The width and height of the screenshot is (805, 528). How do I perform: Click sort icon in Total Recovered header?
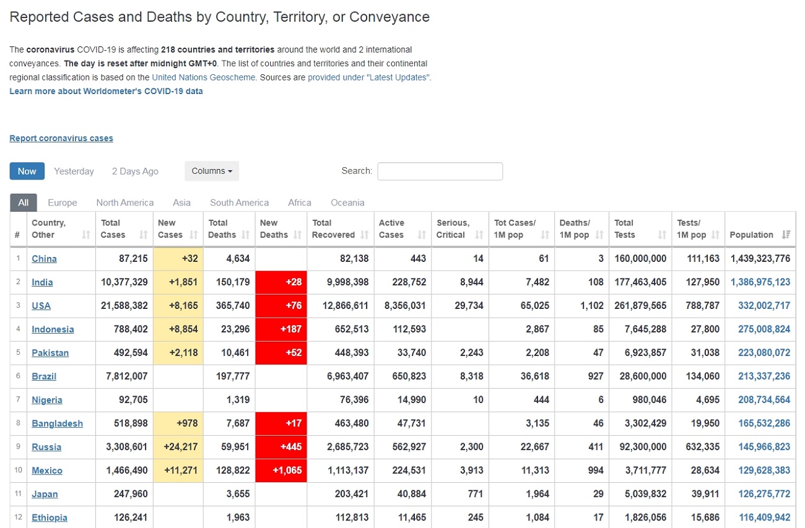click(364, 235)
